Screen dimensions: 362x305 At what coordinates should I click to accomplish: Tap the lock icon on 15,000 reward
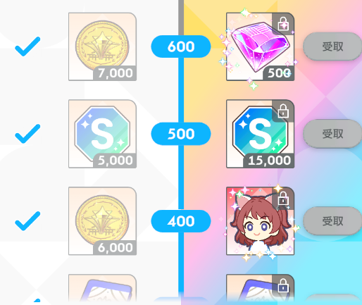pyautogui.click(x=283, y=111)
